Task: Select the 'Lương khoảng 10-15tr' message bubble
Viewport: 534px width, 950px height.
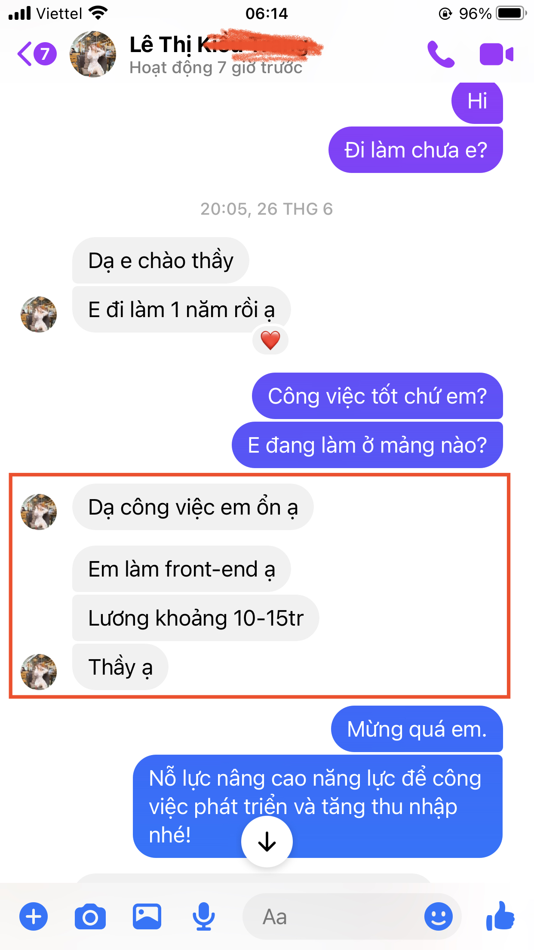Action: pyautogui.click(x=196, y=618)
